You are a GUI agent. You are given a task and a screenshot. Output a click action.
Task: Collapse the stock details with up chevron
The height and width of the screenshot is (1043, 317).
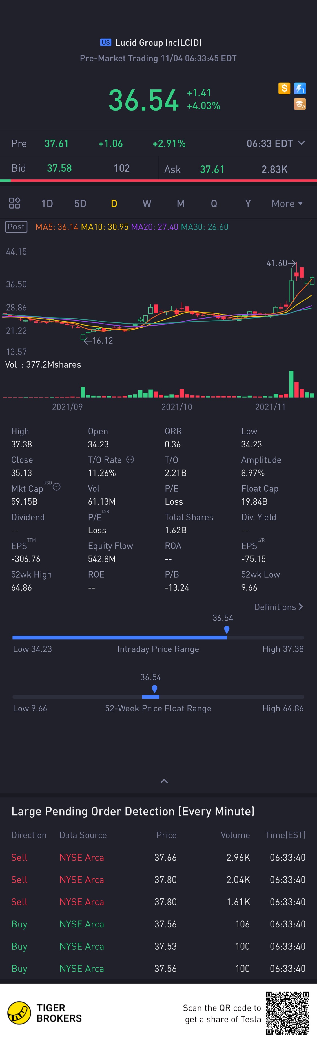click(164, 781)
